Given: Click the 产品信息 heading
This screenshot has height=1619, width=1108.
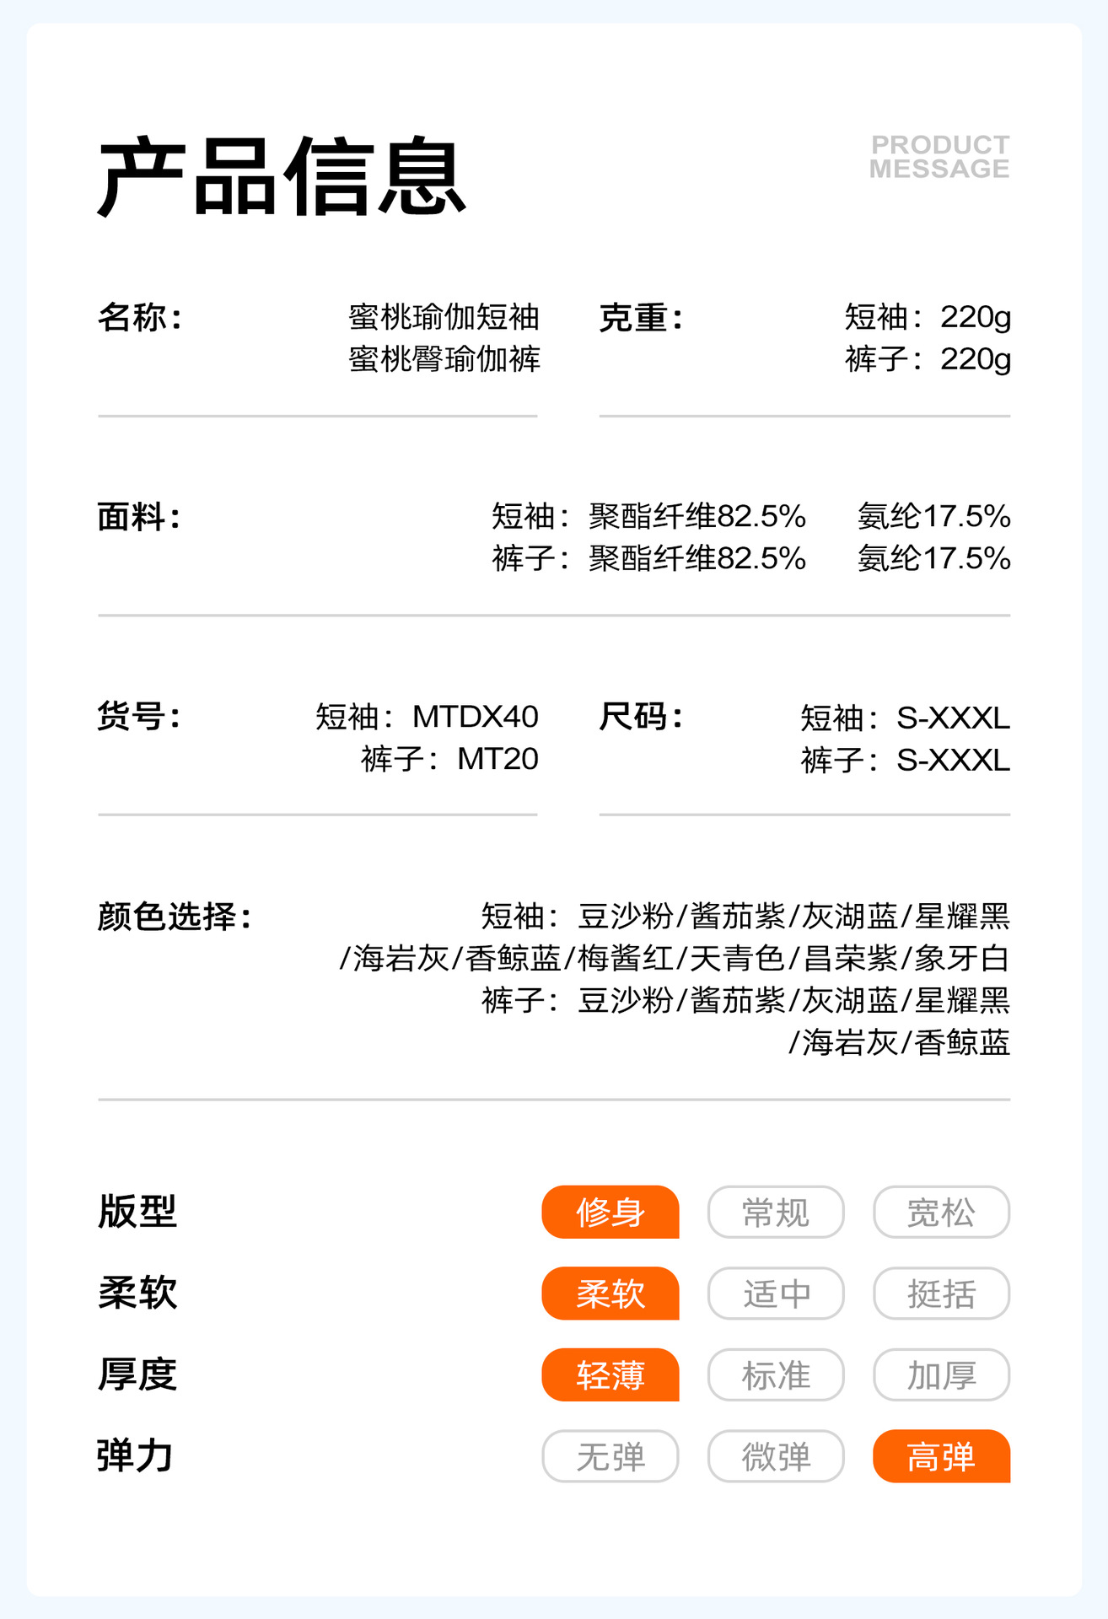Looking at the screenshot, I should 282,177.
